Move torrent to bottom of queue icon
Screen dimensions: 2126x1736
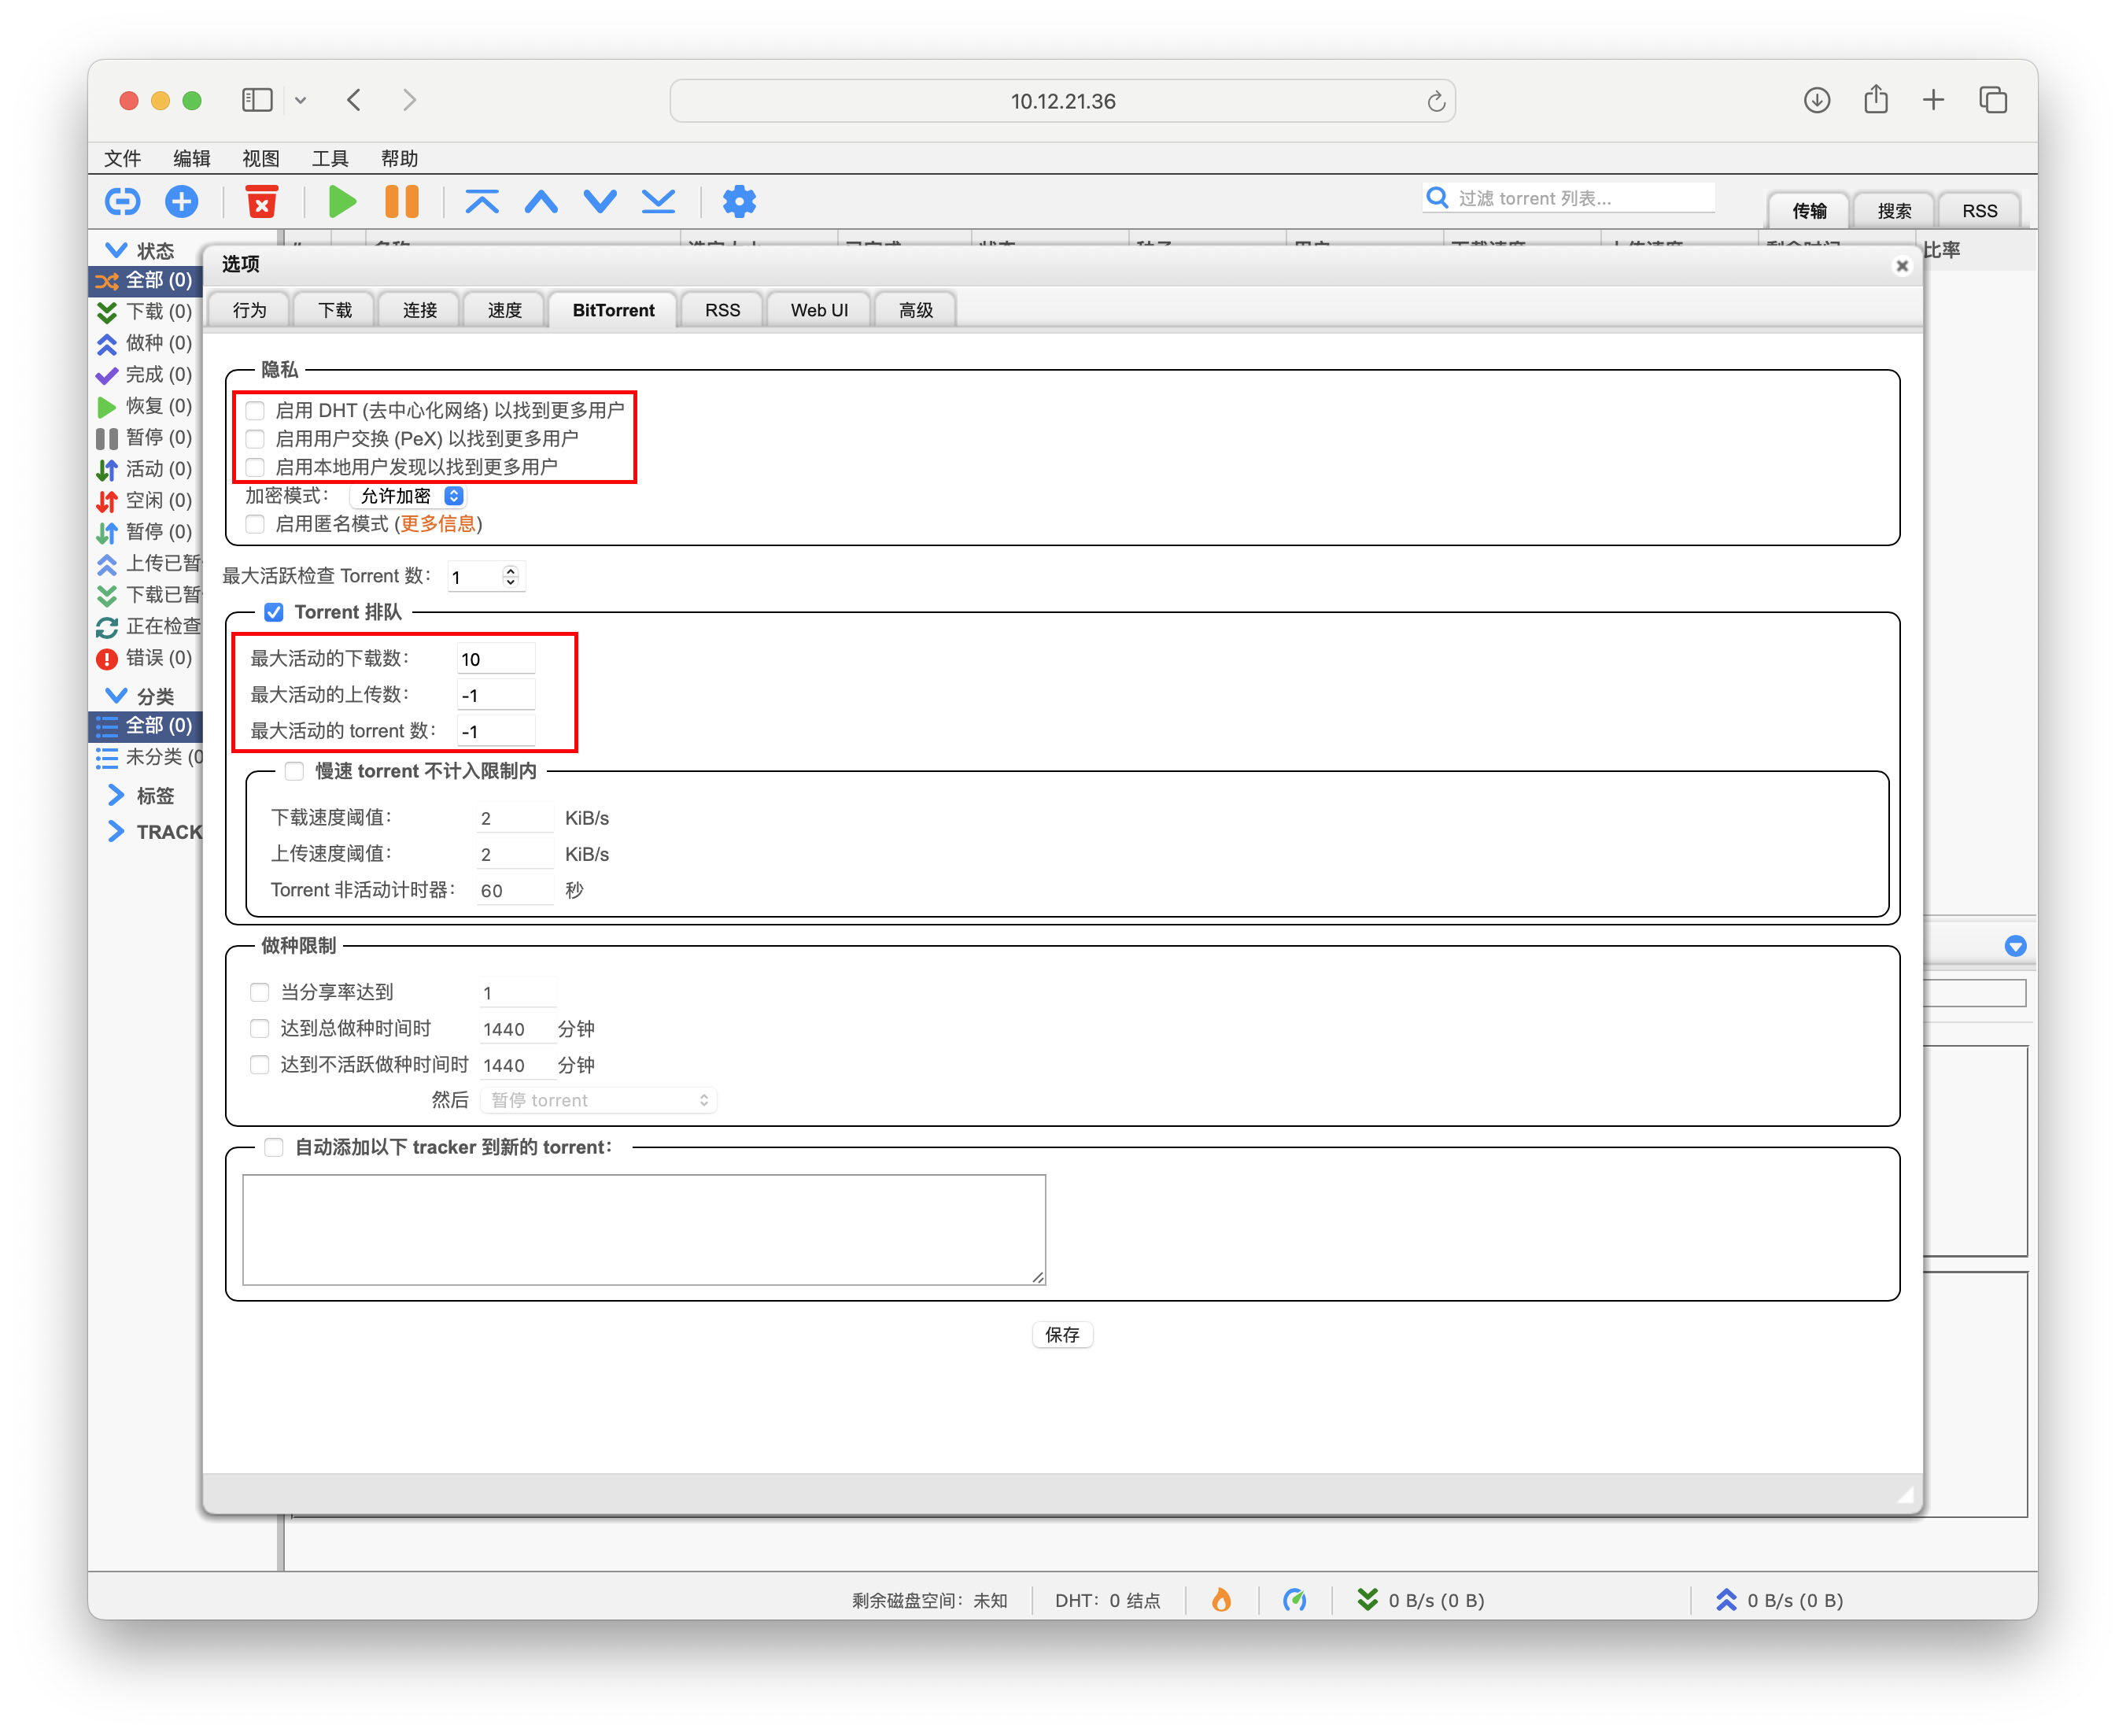(x=658, y=201)
